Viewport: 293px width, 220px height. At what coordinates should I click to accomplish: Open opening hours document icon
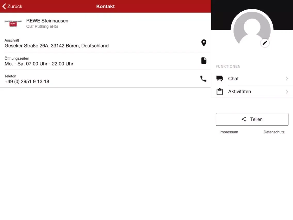204,61
